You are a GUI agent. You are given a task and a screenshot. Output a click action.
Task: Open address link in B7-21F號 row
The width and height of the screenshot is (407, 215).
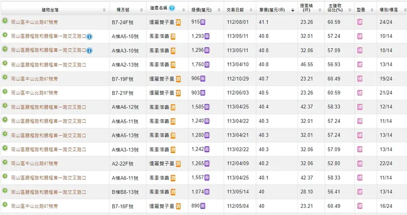(x=34, y=93)
